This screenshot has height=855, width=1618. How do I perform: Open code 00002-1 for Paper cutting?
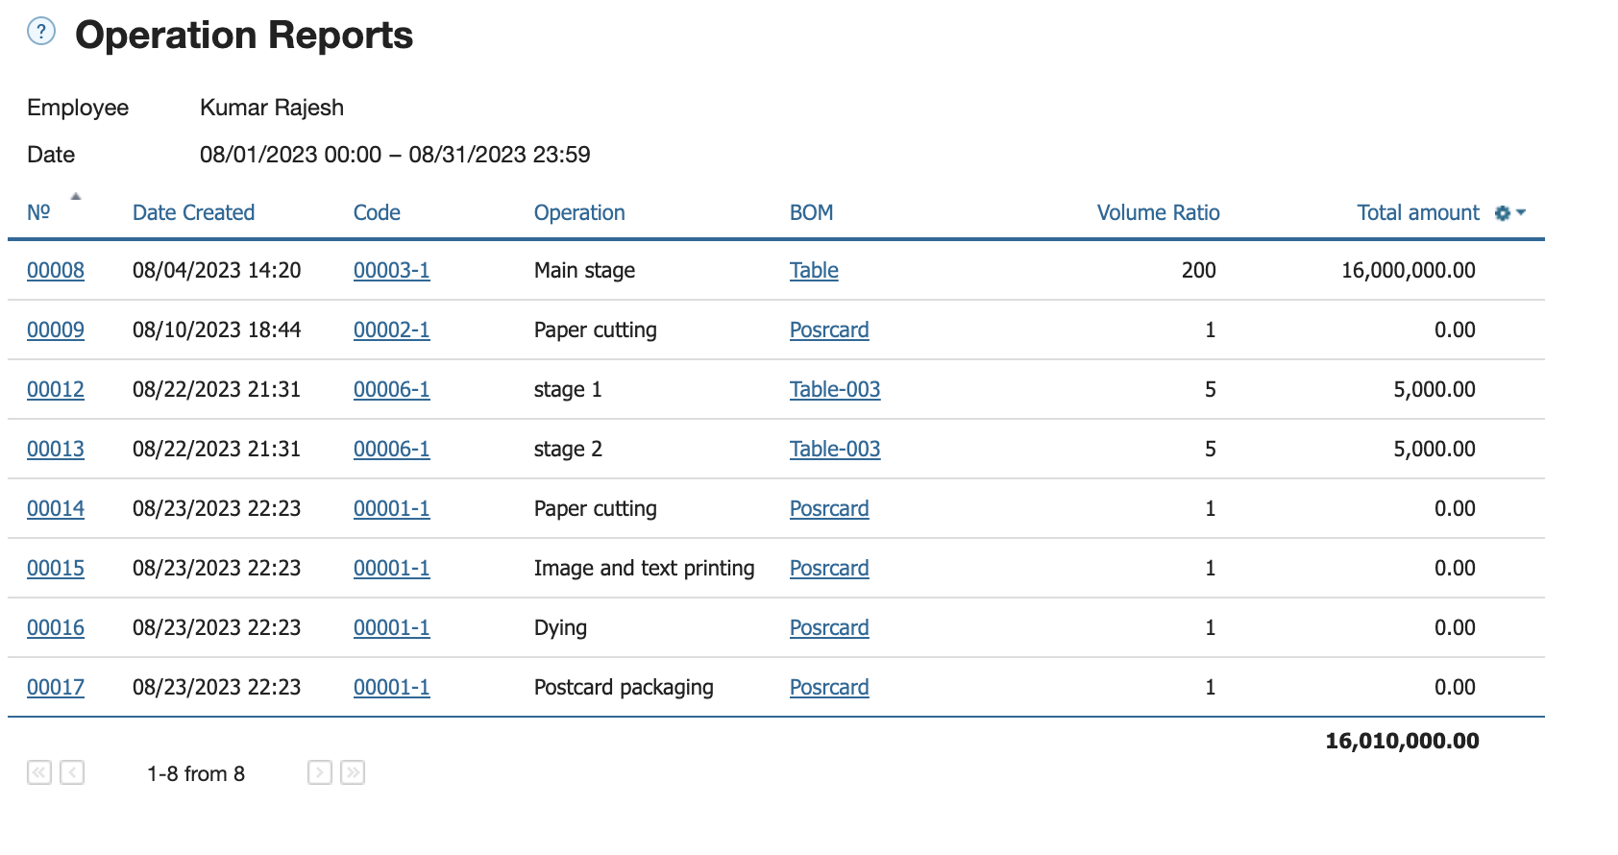click(x=391, y=330)
